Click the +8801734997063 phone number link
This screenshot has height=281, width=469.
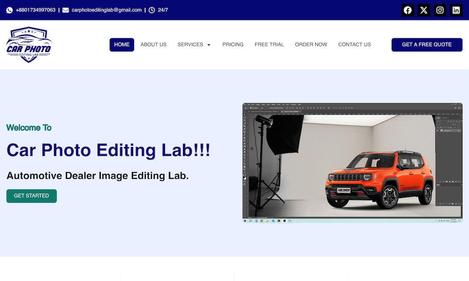click(36, 10)
